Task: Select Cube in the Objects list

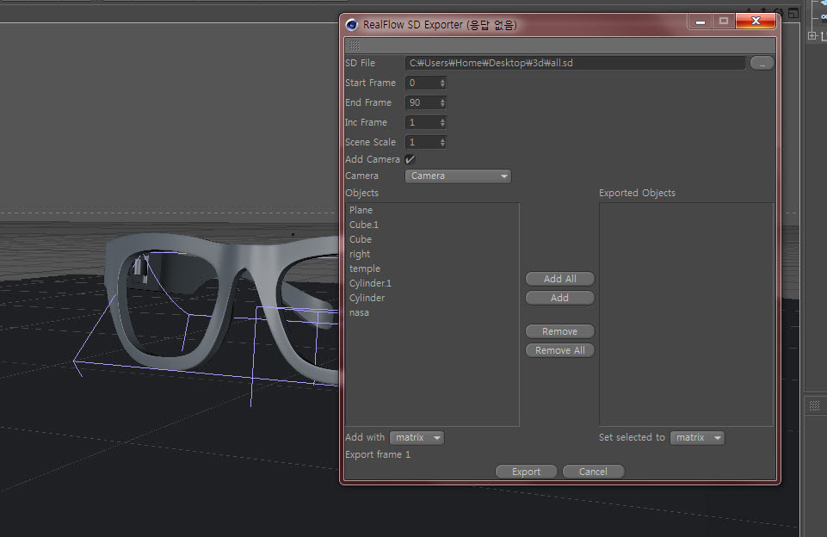Action: (361, 239)
